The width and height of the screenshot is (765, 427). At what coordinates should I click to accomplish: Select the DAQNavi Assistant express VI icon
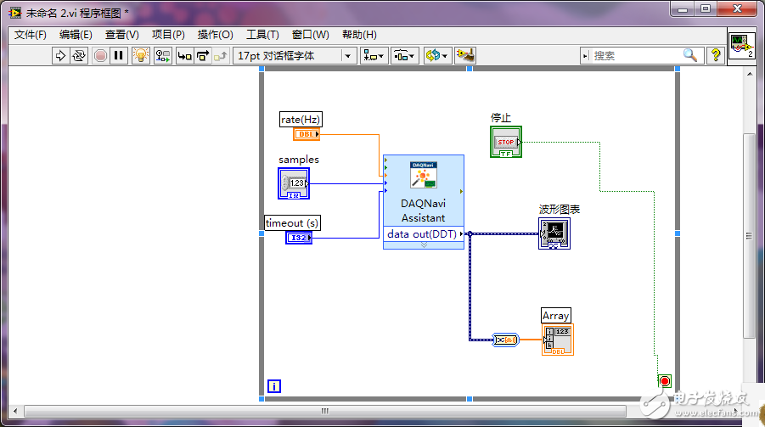point(423,175)
